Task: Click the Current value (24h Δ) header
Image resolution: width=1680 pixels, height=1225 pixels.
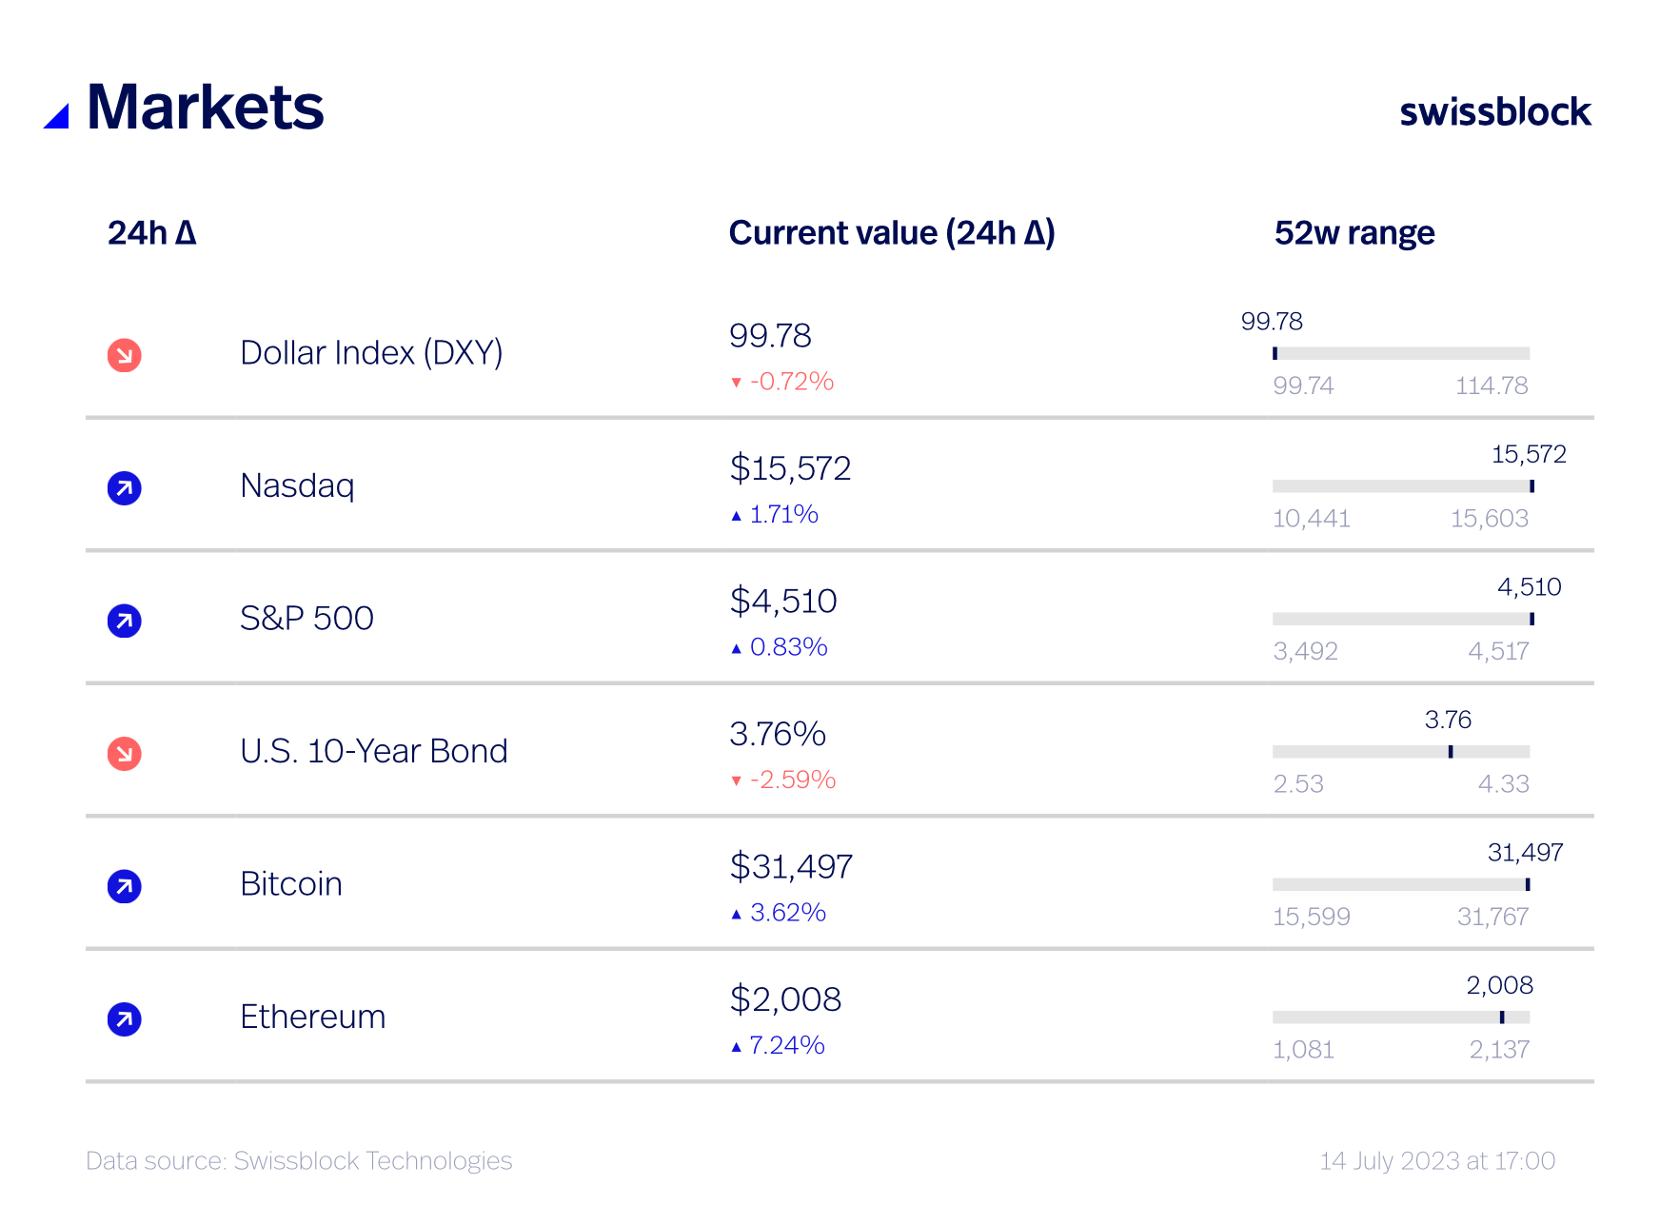Action: pyautogui.click(x=892, y=233)
